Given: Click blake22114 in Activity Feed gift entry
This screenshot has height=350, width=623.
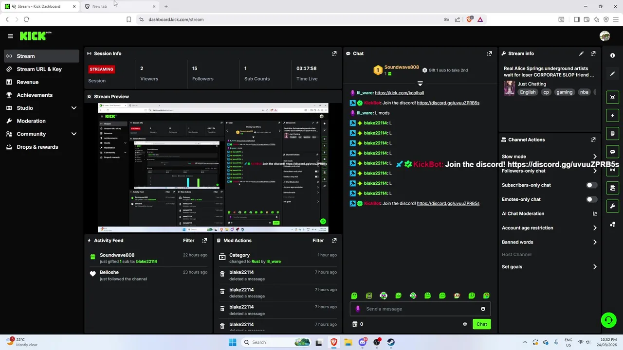Looking at the screenshot, I should pyautogui.click(x=147, y=262).
